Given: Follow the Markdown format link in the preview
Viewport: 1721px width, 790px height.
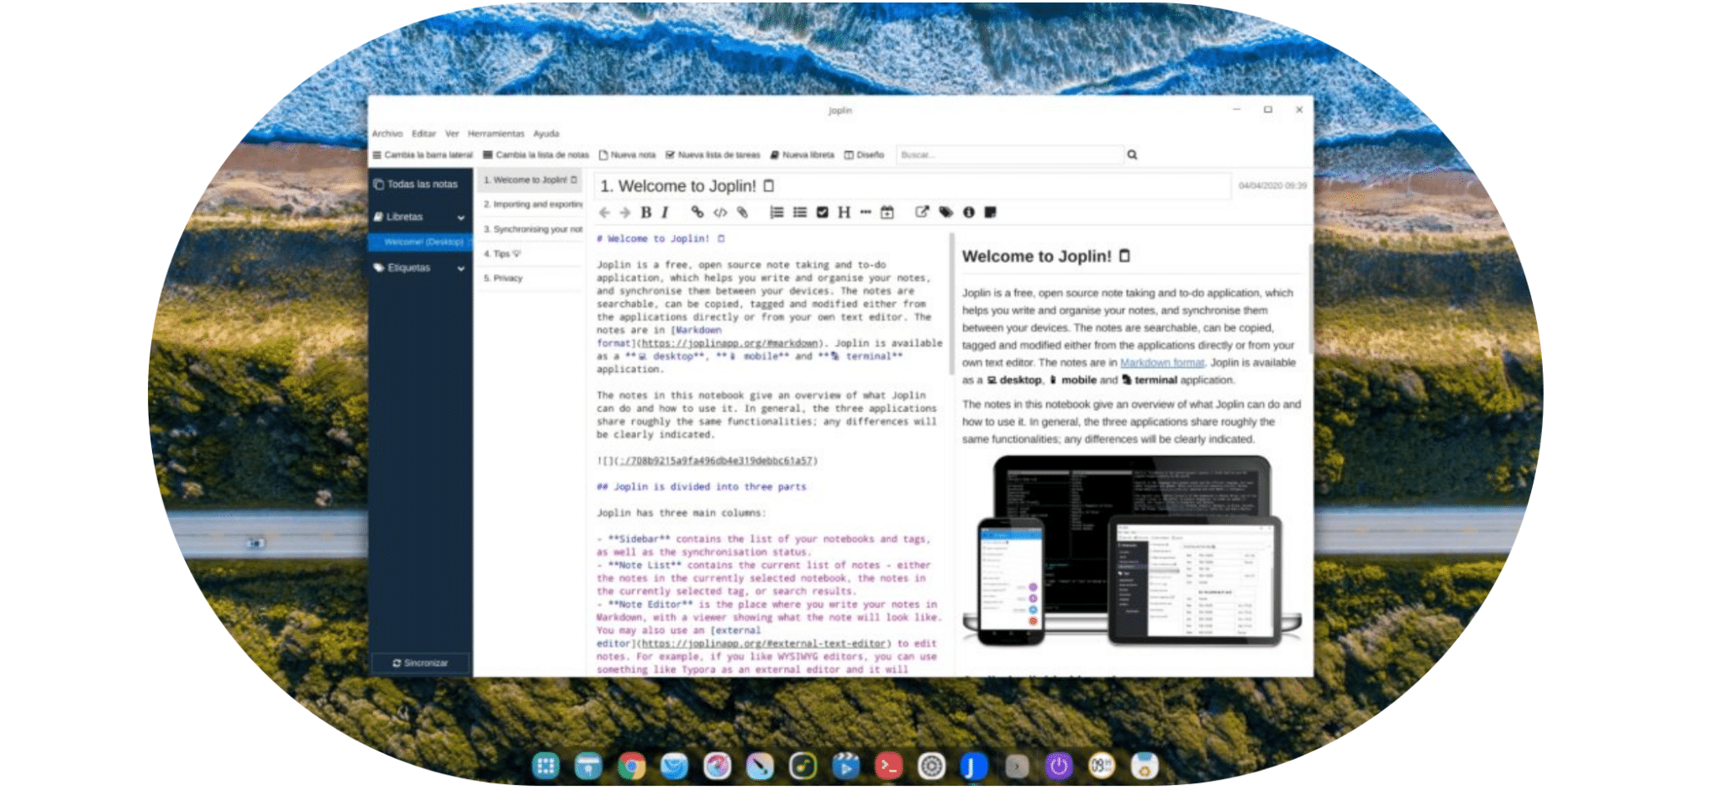Looking at the screenshot, I should coord(1162,363).
